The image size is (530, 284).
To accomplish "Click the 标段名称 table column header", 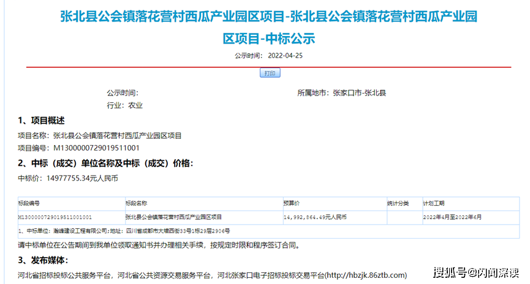I will pos(136,203).
